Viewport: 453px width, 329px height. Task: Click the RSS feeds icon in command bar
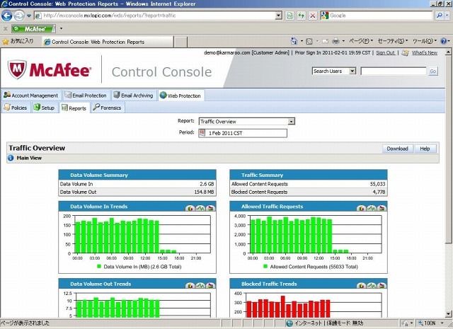(x=309, y=41)
